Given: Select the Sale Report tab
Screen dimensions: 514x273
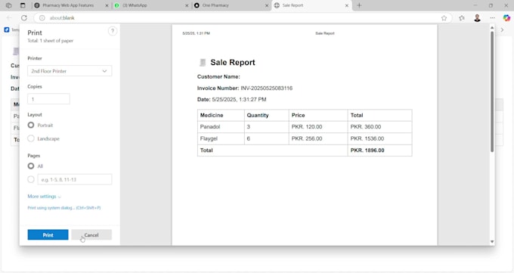Looking at the screenshot, I should point(293,5).
